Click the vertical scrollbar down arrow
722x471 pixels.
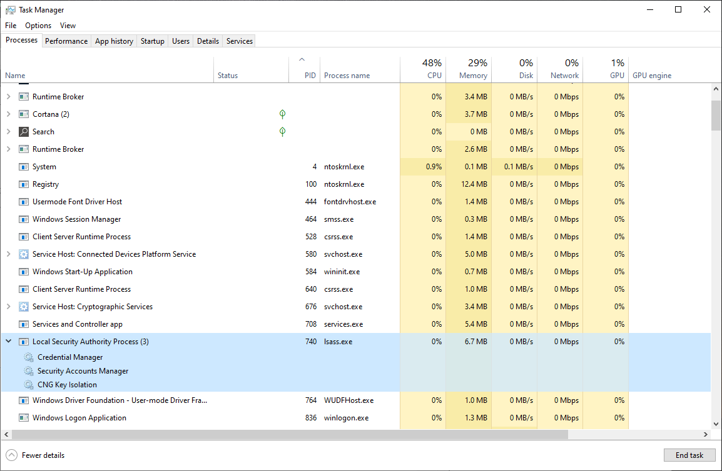[x=716, y=424]
